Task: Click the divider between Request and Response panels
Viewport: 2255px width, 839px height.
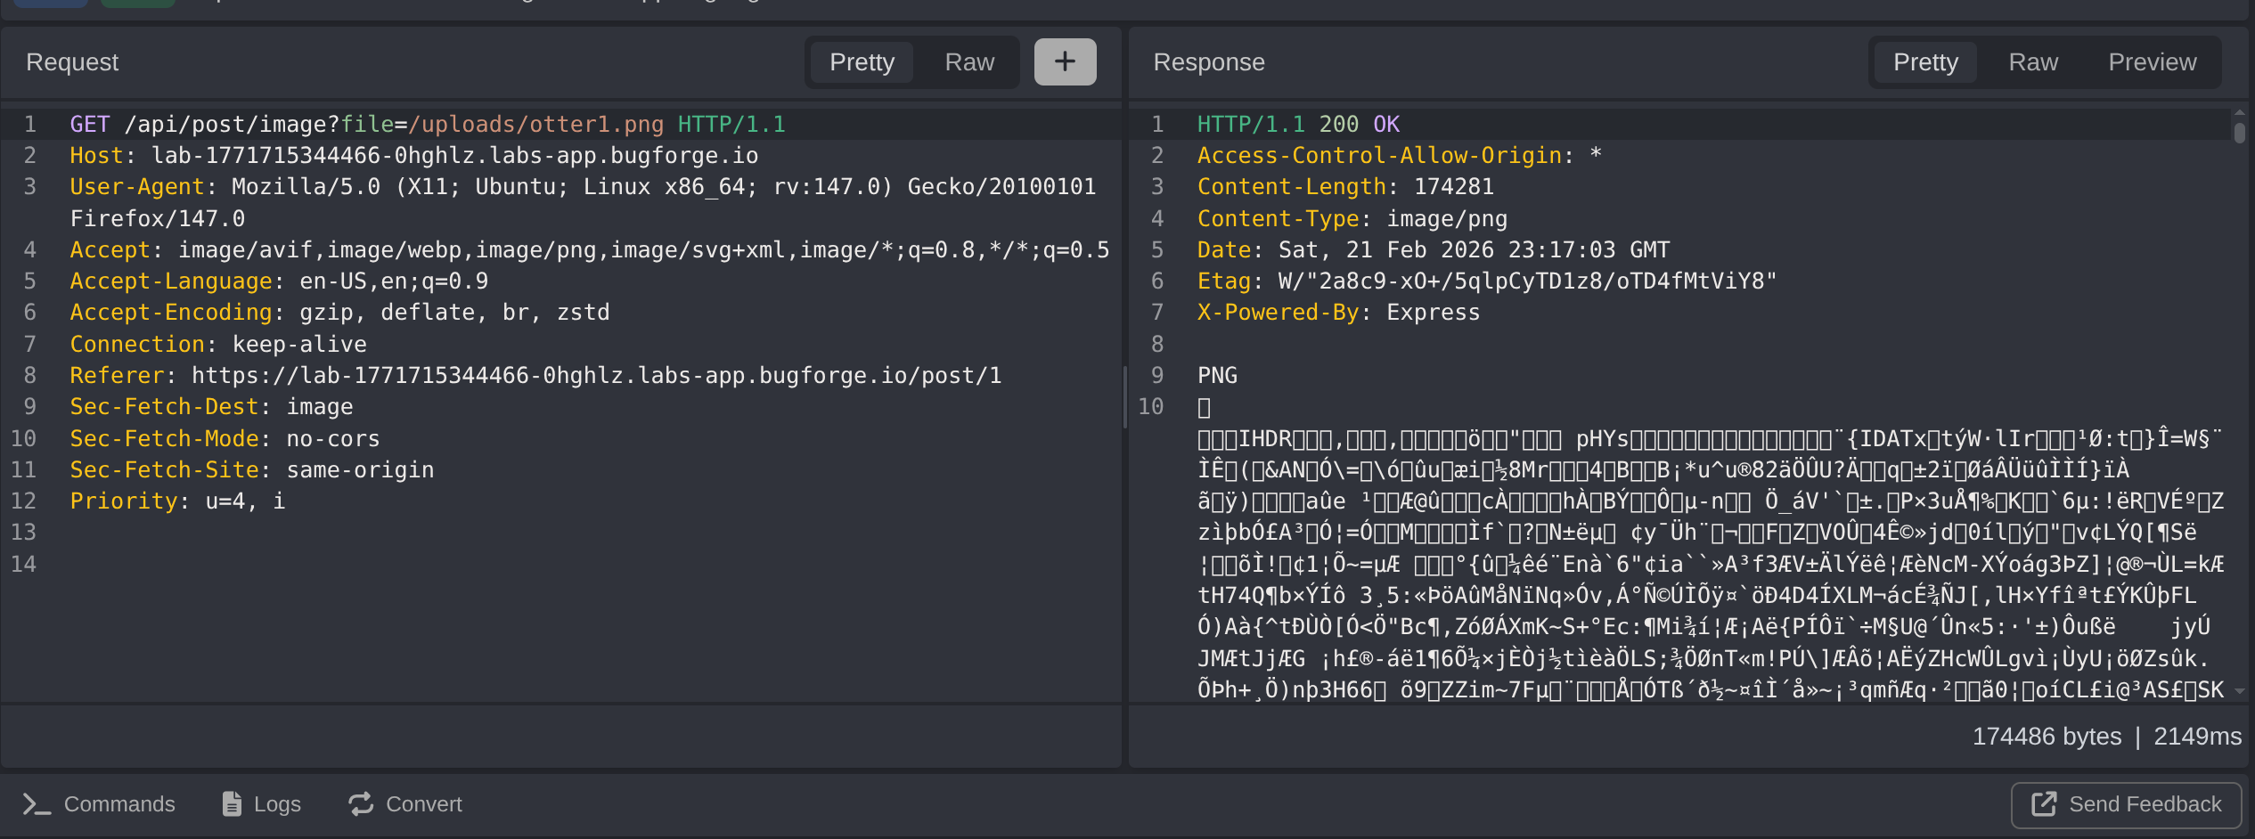Action: (1125, 396)
